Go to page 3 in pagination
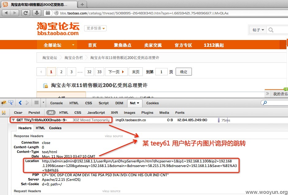The width and height of the screenshot is (288, 195). coord(72,72)
